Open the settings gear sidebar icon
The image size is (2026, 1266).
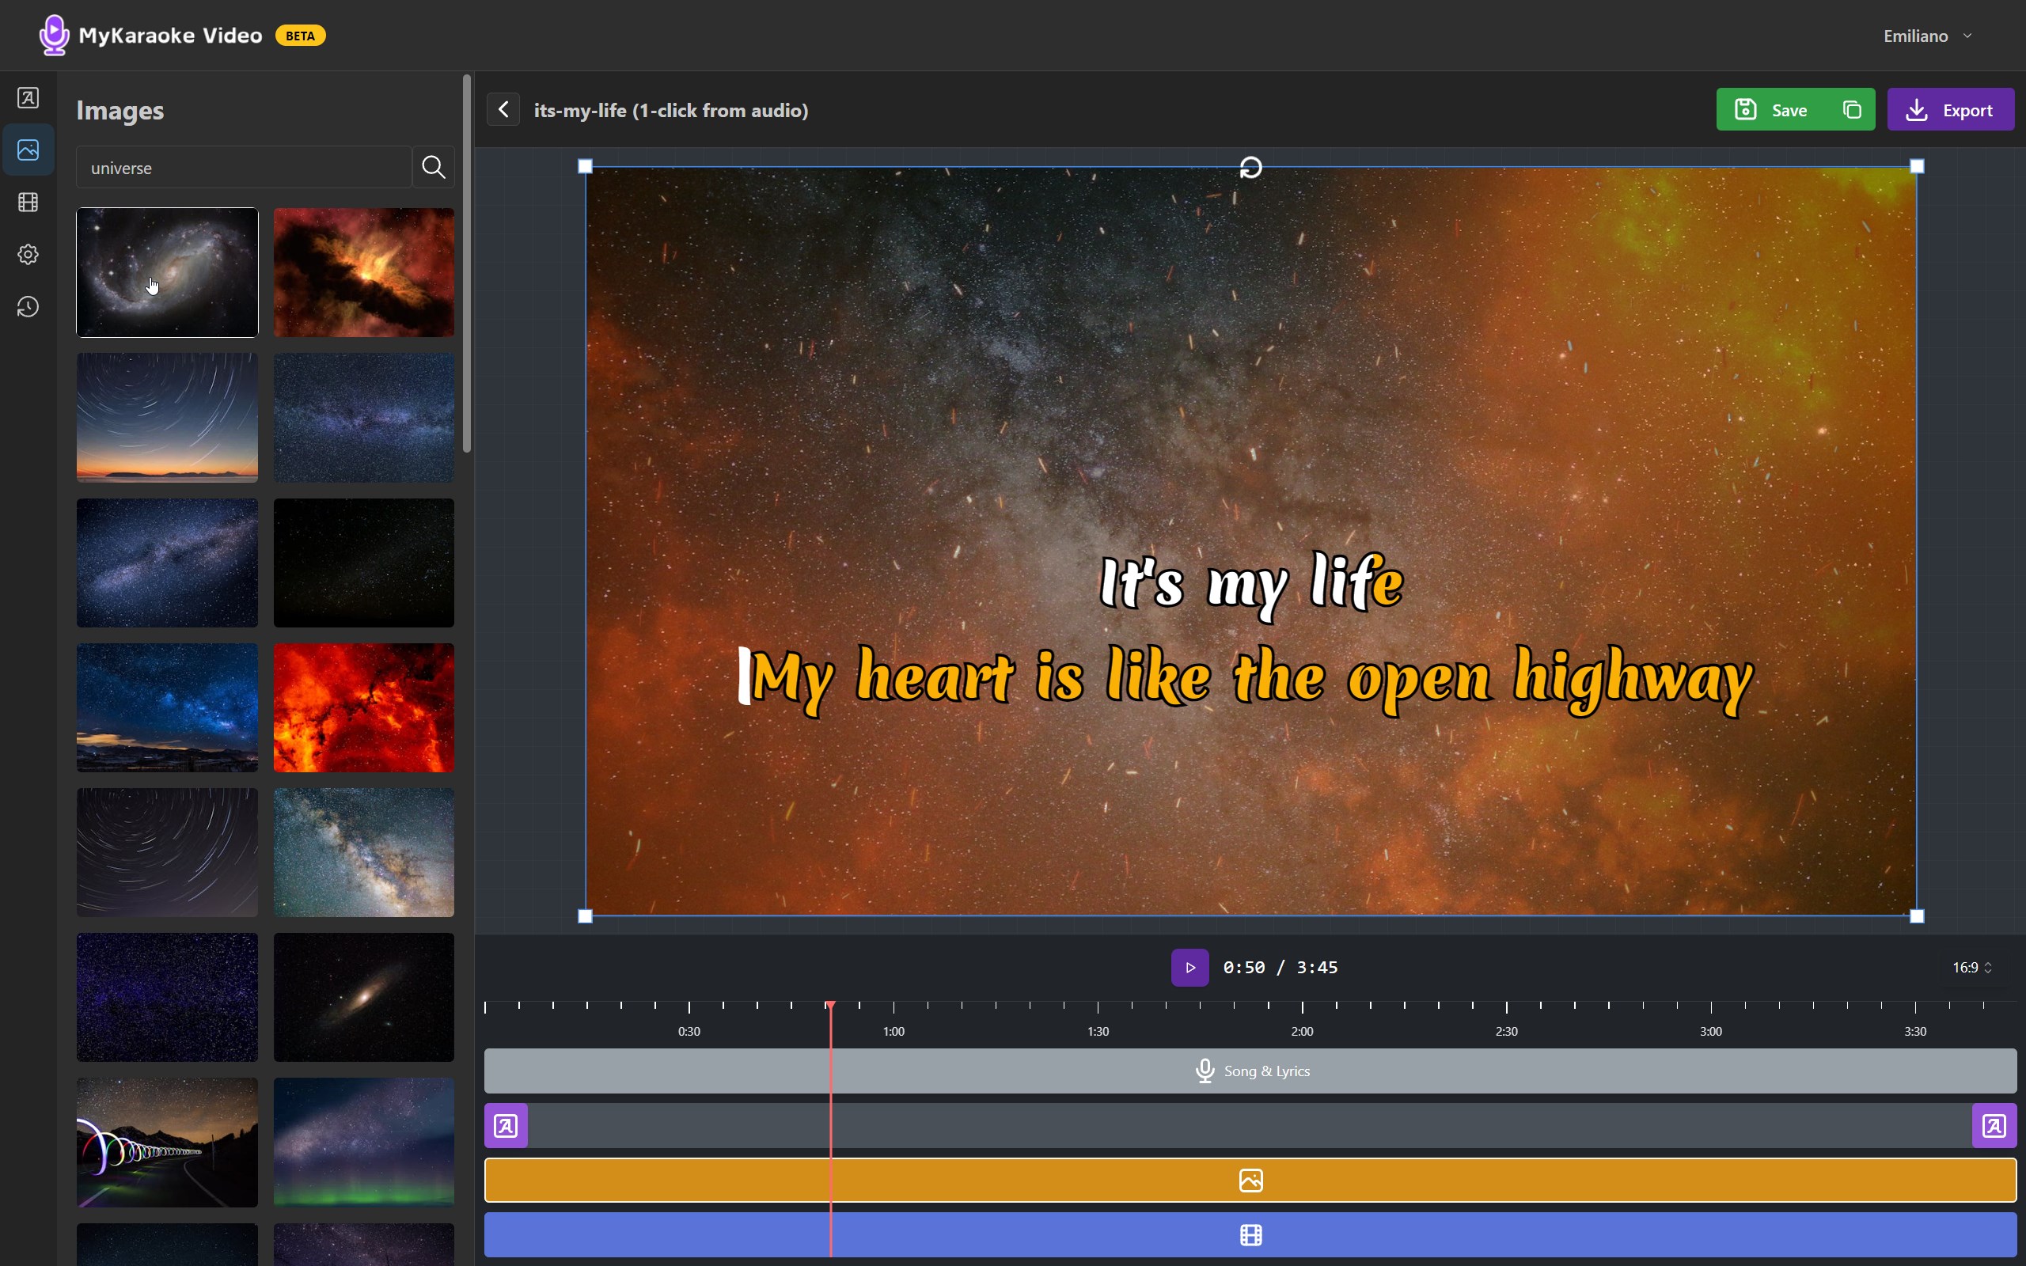pyautogui.click(x=28, y=255)
